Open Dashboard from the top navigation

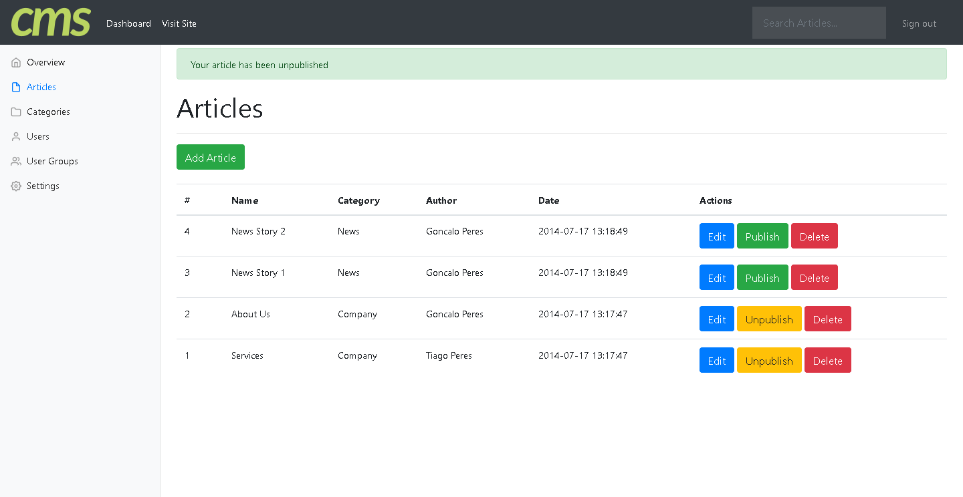pyautogui.click(x=128, y=23)
